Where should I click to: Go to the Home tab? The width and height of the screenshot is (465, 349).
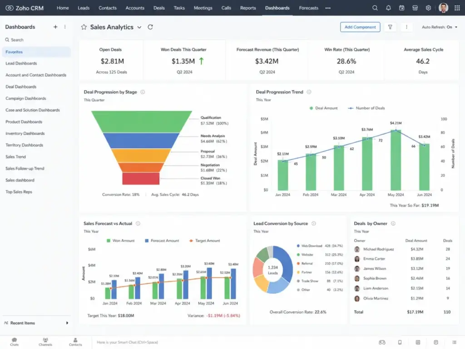pyautogui.click(x=63, y=8)
